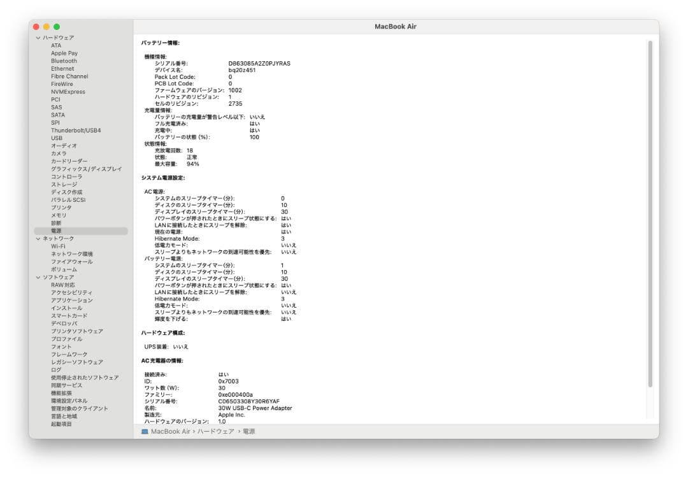Click the 最大容量 94% value
Image resolution: width=688 pixels, height=477 pixels.
pyautogui.click(x=192, y=164)
